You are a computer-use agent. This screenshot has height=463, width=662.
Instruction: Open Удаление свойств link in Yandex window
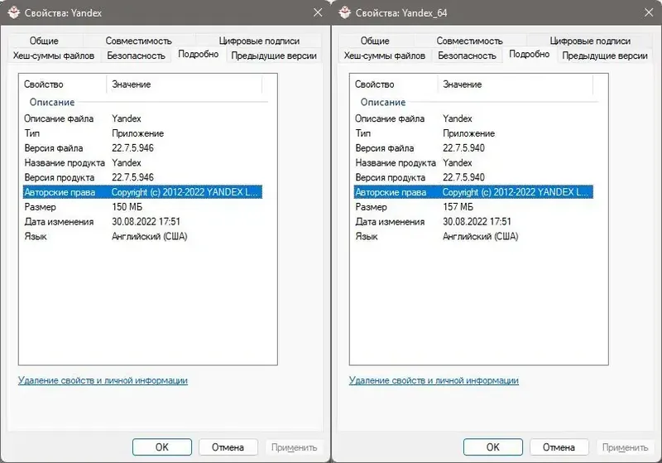[103, 380]
